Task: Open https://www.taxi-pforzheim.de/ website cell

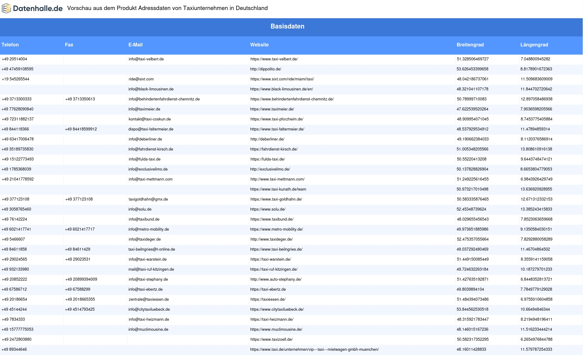Action: [277, 119]
